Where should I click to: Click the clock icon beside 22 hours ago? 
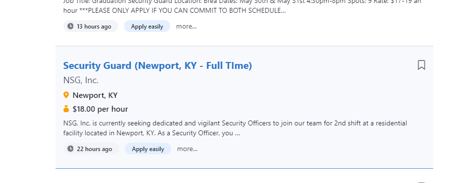(70, 149)
